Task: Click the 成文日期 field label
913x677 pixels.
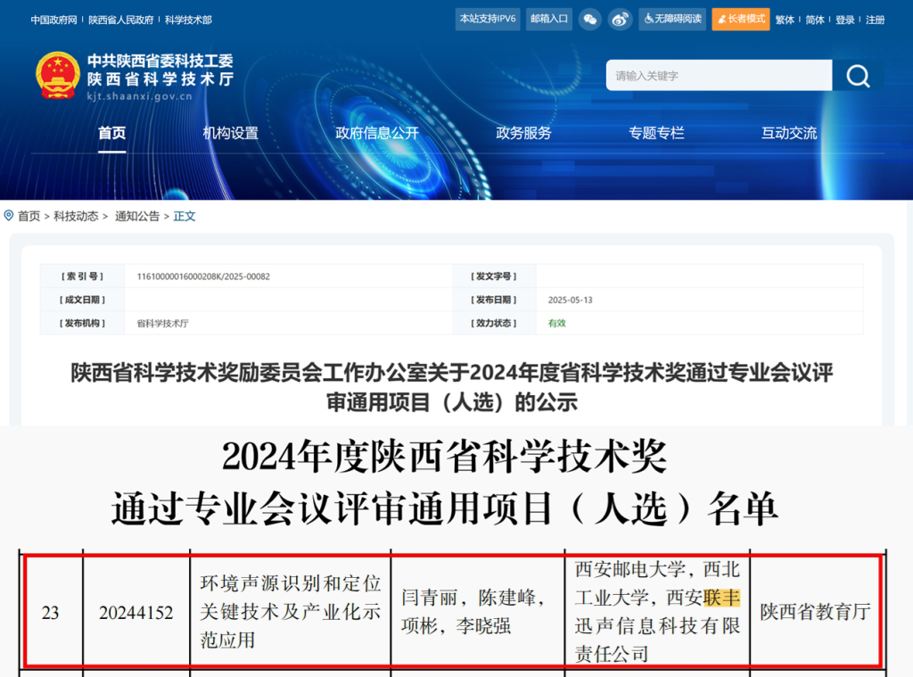Action: (82, 300)
